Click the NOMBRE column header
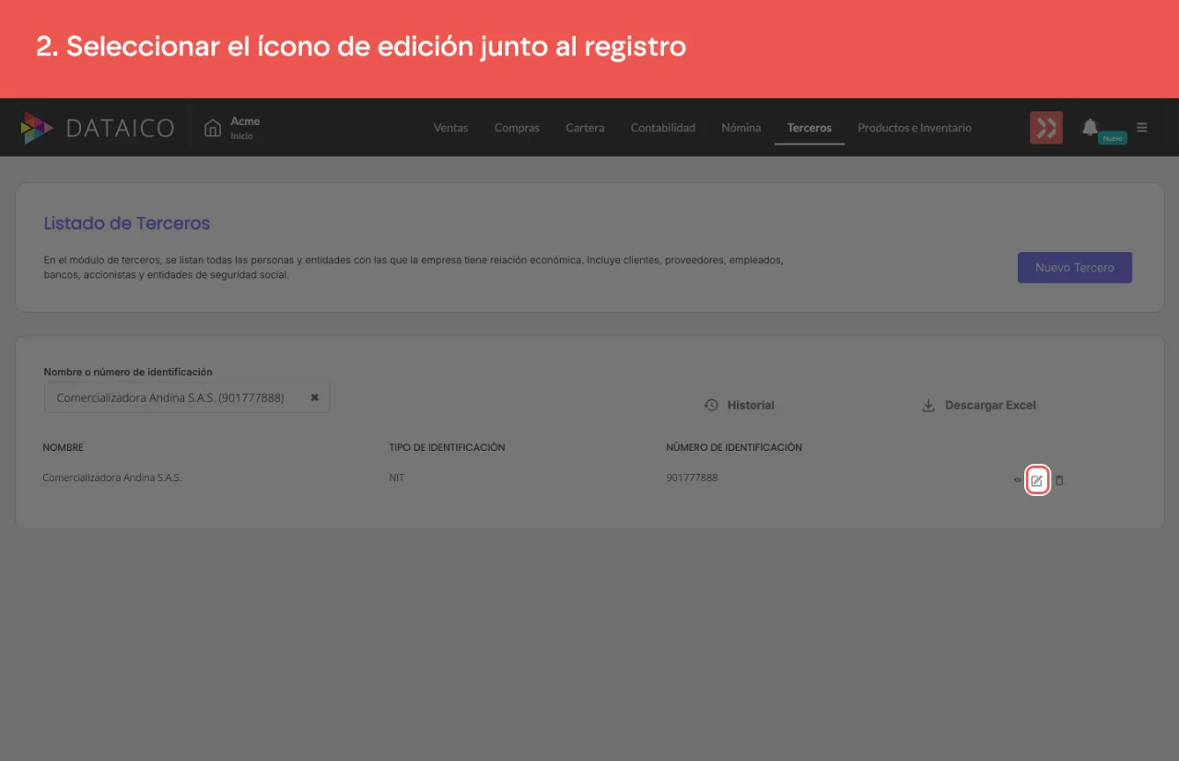The image size is (1179, 761). 64,447
